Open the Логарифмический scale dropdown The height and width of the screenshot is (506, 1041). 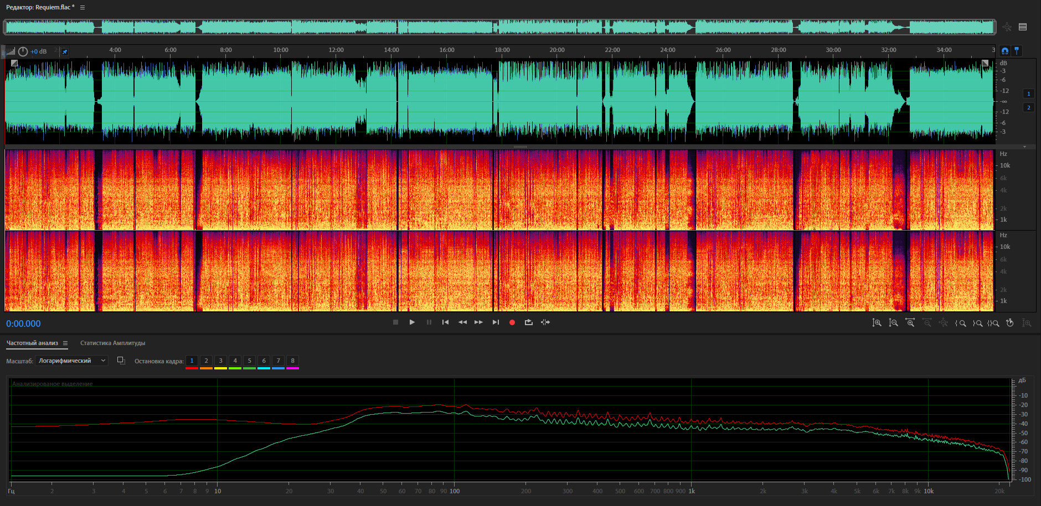(x=71, y=361)
